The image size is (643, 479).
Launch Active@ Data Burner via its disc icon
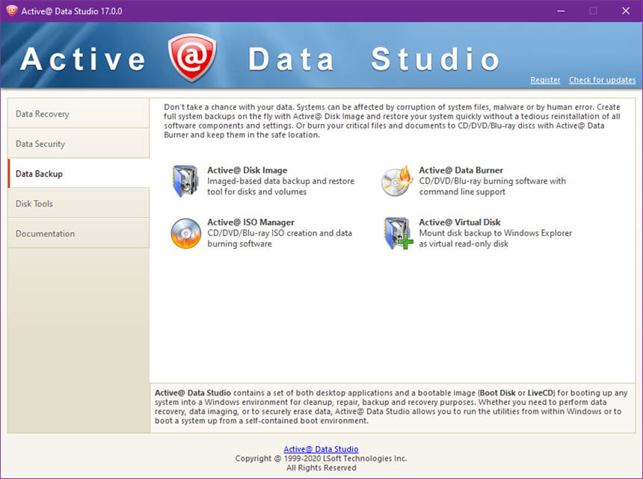click(396, 181)
